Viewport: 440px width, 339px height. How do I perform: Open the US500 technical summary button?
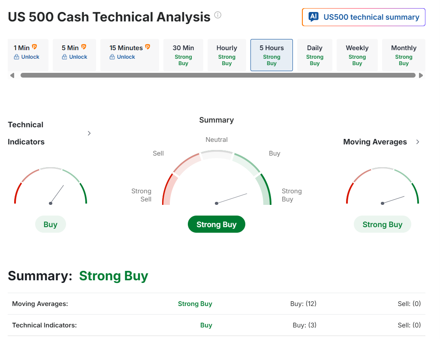[364, 17]
